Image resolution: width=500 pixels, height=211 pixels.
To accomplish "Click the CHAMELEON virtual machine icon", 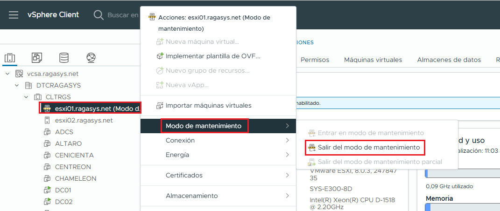I will tap(47, 178).
